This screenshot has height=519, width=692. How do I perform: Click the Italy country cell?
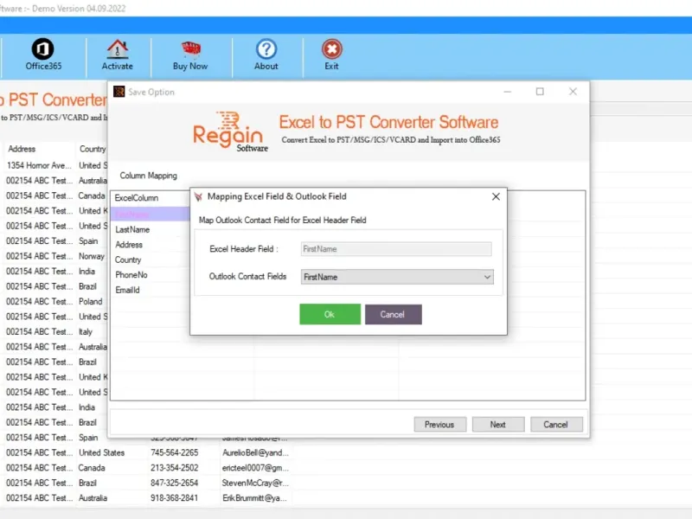point(86,331)
